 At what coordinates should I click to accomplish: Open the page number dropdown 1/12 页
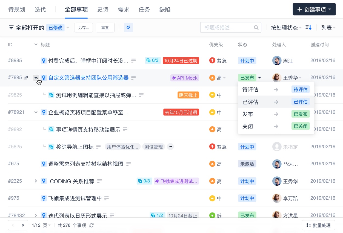[41, 225]
